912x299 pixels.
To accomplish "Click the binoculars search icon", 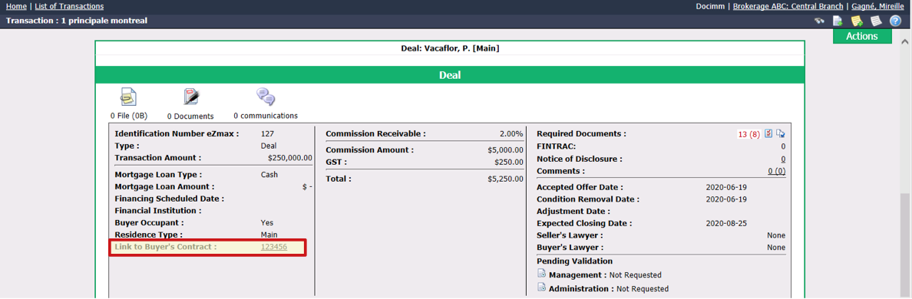I will [x=820, y=21].
